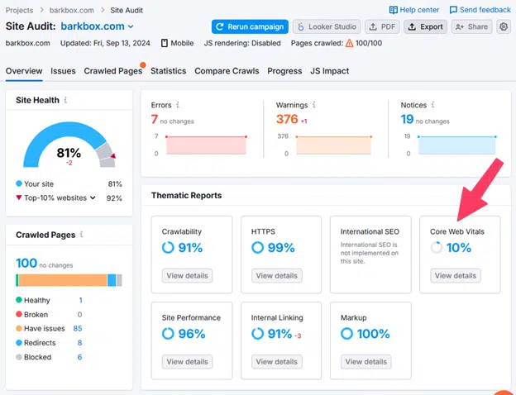Click the Crawlability 91% score
516x395 pixels.
[x=190, y=247]
